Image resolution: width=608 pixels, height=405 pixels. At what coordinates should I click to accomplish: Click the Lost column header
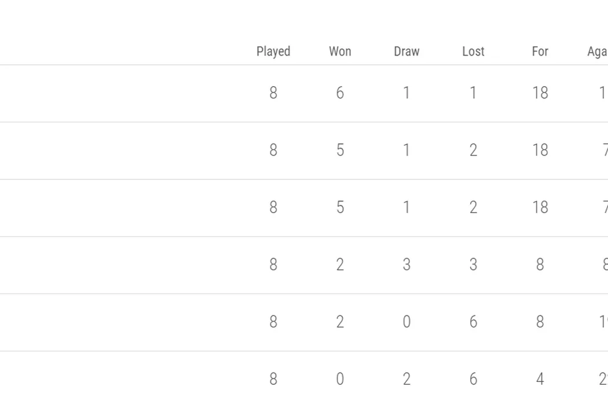coord(473,51)
